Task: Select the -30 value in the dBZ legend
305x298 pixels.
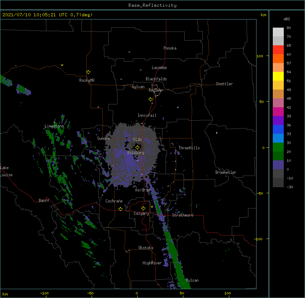Action: (290, 187)
